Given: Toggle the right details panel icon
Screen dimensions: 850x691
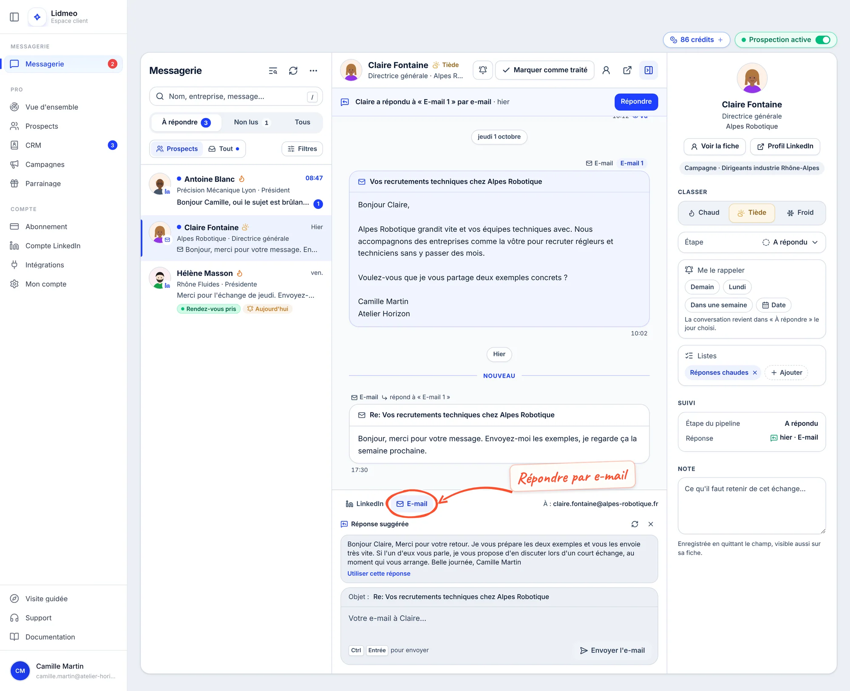Looking at the screenshot, I should coord(649,70).
